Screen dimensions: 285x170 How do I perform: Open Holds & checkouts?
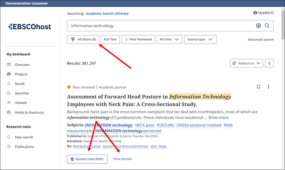[29, 112]
